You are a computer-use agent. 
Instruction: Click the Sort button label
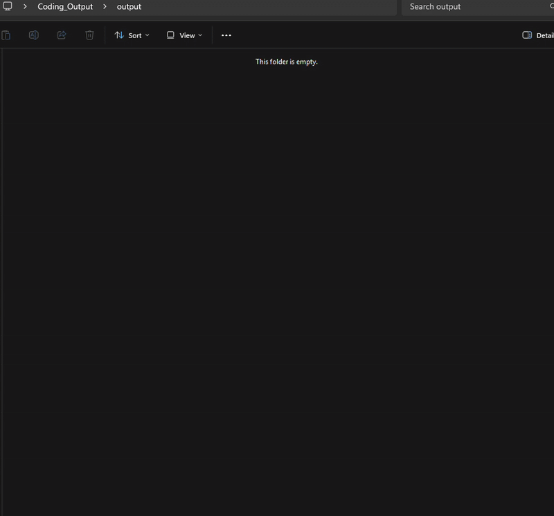135,35
